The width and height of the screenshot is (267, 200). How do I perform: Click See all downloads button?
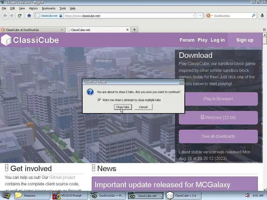[218, 136]
